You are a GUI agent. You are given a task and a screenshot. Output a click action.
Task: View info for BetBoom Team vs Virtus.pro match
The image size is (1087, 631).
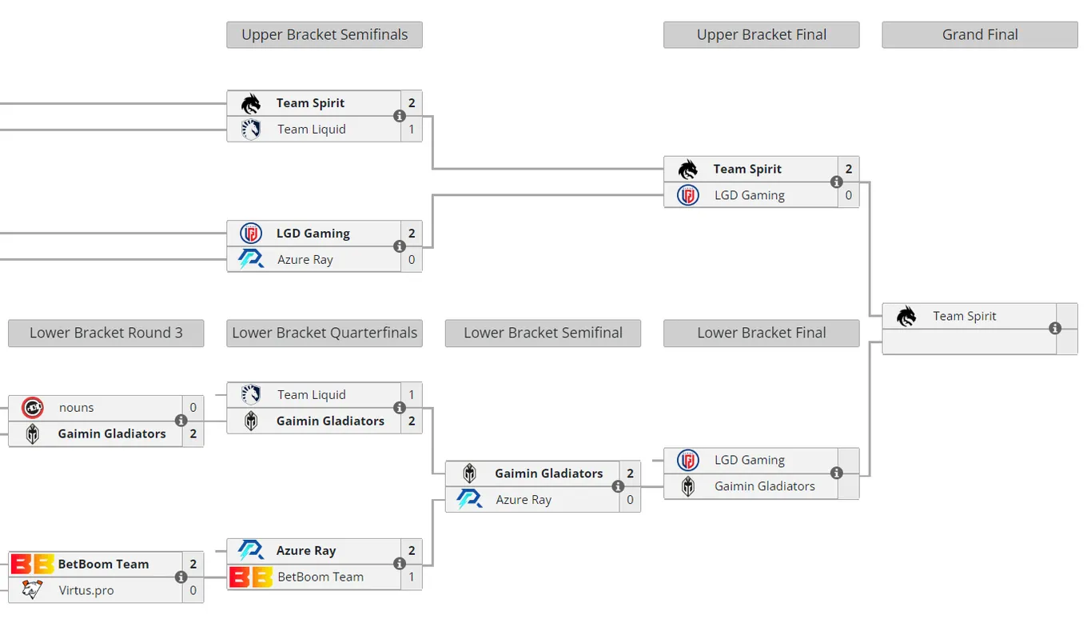pos(181,577)
